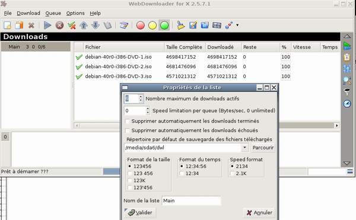Click the remove completed downloads icon

(72, 25)
